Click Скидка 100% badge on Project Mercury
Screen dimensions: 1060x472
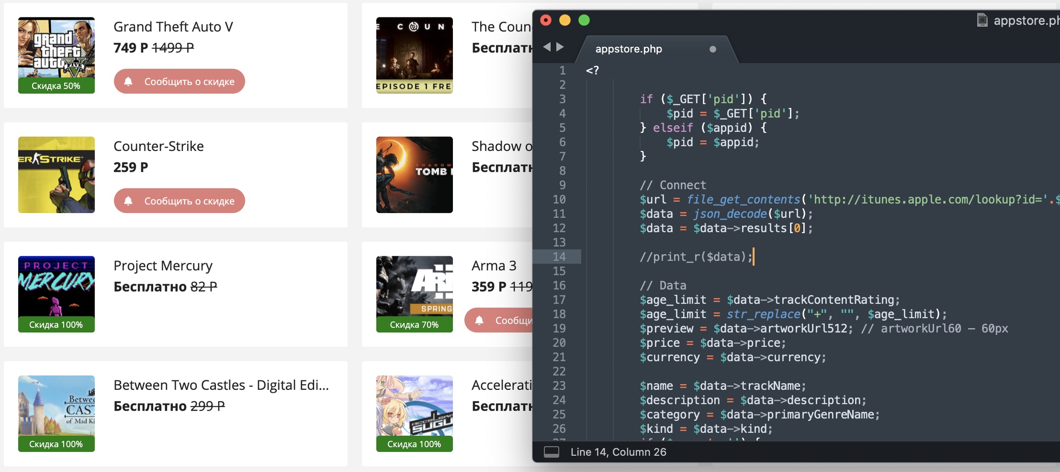tap(56, 325)
